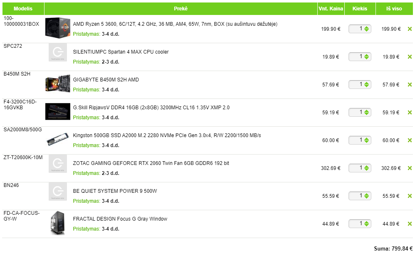The image size is (415, 263).
Task: Click AMD Ryzen quantity stepper arrows
Action: point(367,29)
